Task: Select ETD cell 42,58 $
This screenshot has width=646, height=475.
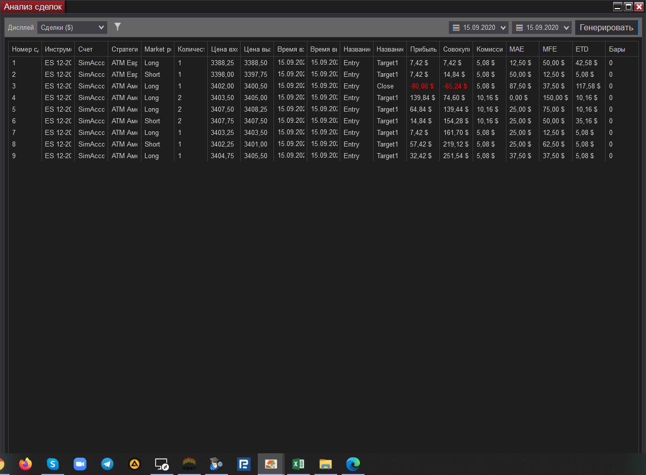Action: coord(589,63)
